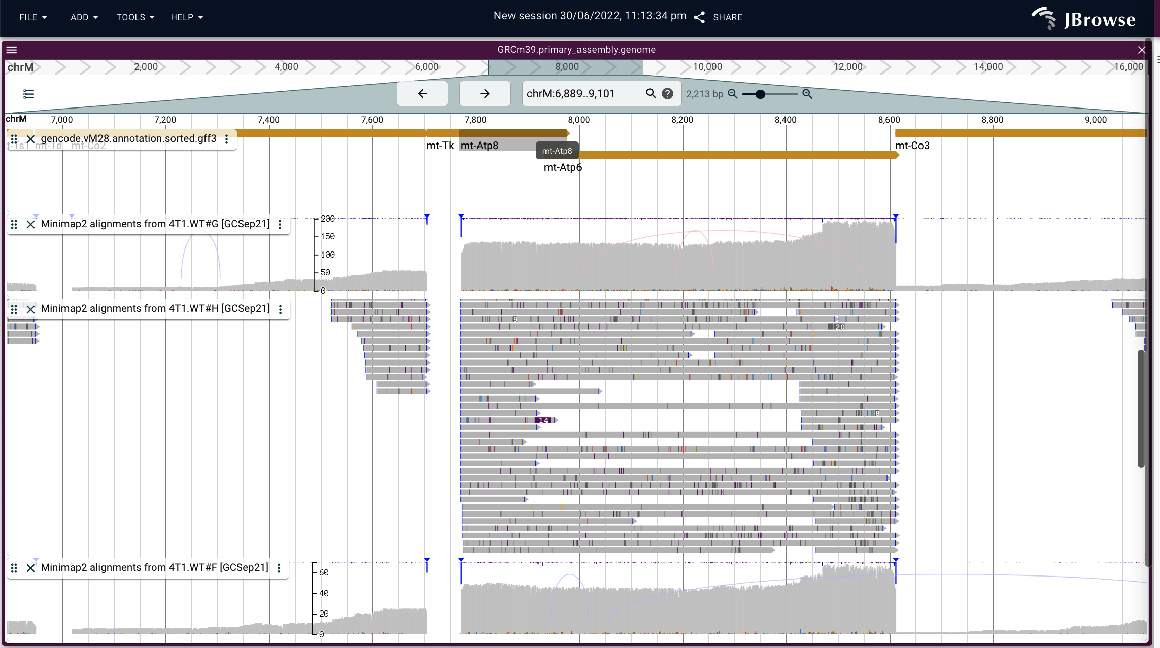Adjust the zoom level slider
1160x648 pixels.
tap(760, 94)
